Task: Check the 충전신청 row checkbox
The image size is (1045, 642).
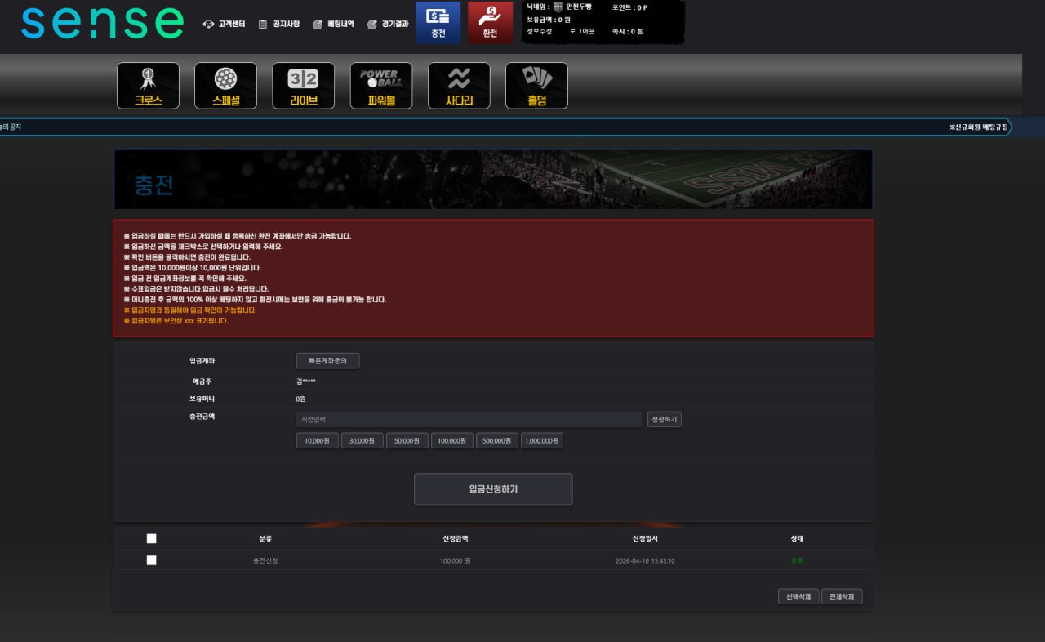Action: click(x=151, y=560)
